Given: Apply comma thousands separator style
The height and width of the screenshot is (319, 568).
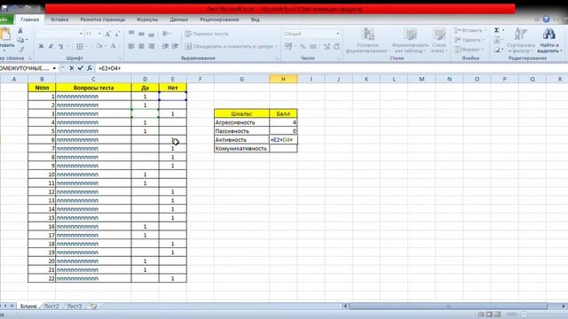Looking at the screenshot, I should point(313,46).
